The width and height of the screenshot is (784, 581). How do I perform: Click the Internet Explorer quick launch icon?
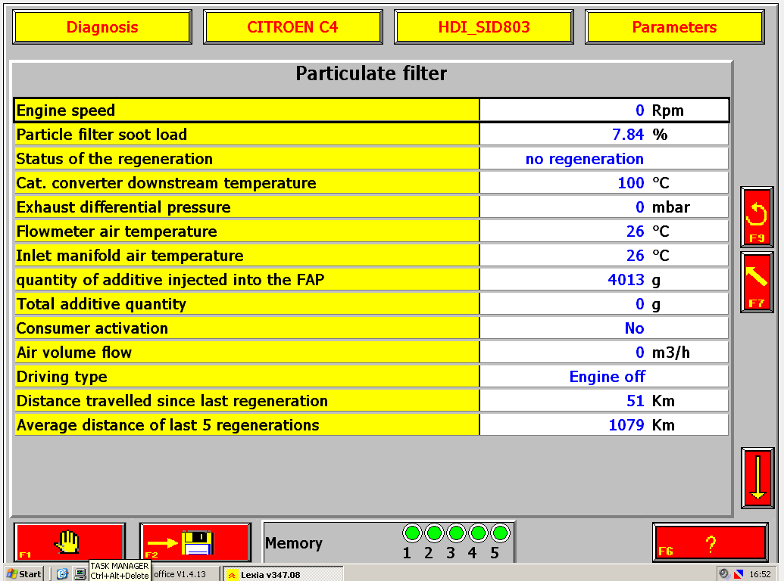(x=62, y=574)
